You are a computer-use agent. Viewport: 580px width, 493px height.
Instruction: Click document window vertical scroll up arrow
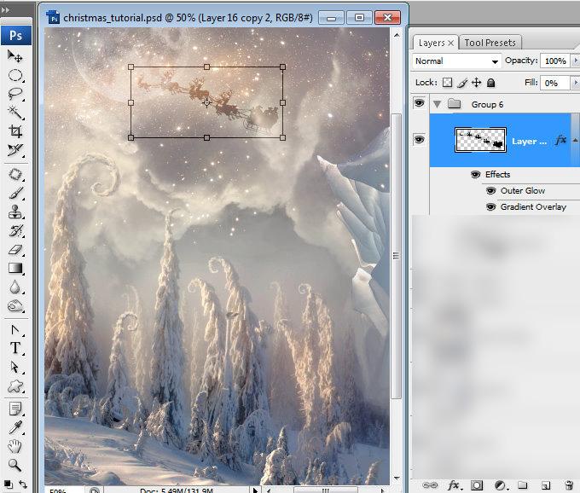point(396,35)
